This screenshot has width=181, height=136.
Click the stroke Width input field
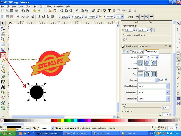click(142, 57)
